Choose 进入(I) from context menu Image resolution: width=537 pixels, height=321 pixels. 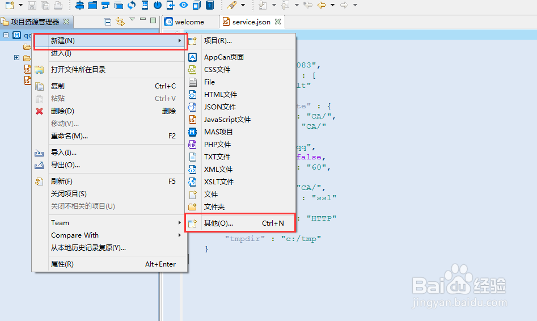pos(109,53)
